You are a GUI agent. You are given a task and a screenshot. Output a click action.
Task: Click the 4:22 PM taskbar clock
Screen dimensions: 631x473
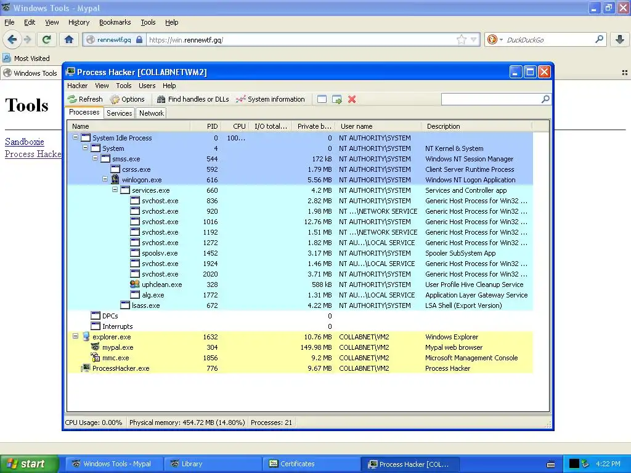(608, 464)
